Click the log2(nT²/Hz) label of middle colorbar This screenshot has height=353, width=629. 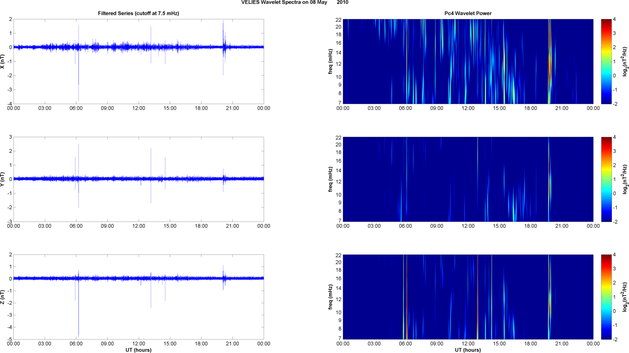coord(625,179)
